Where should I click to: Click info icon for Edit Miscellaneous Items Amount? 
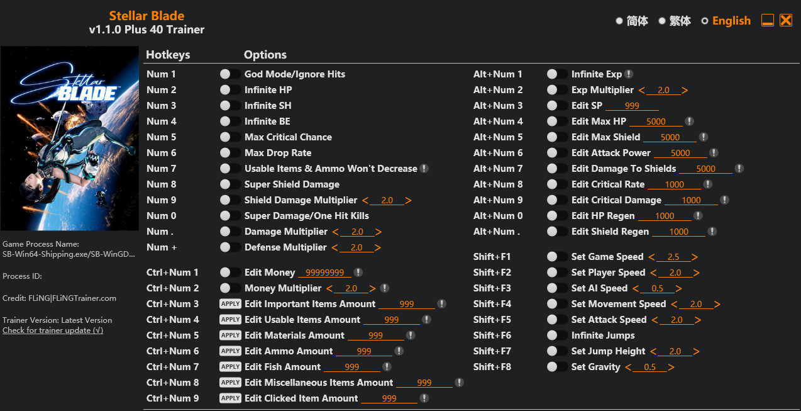[460, 383]
